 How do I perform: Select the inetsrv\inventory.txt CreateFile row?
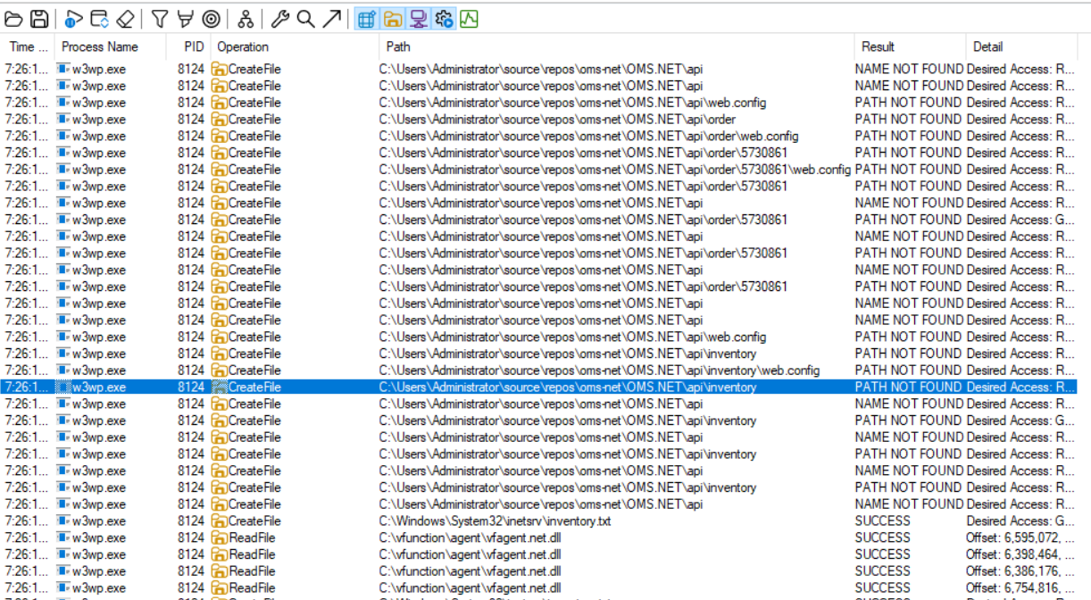click(495, 521)
